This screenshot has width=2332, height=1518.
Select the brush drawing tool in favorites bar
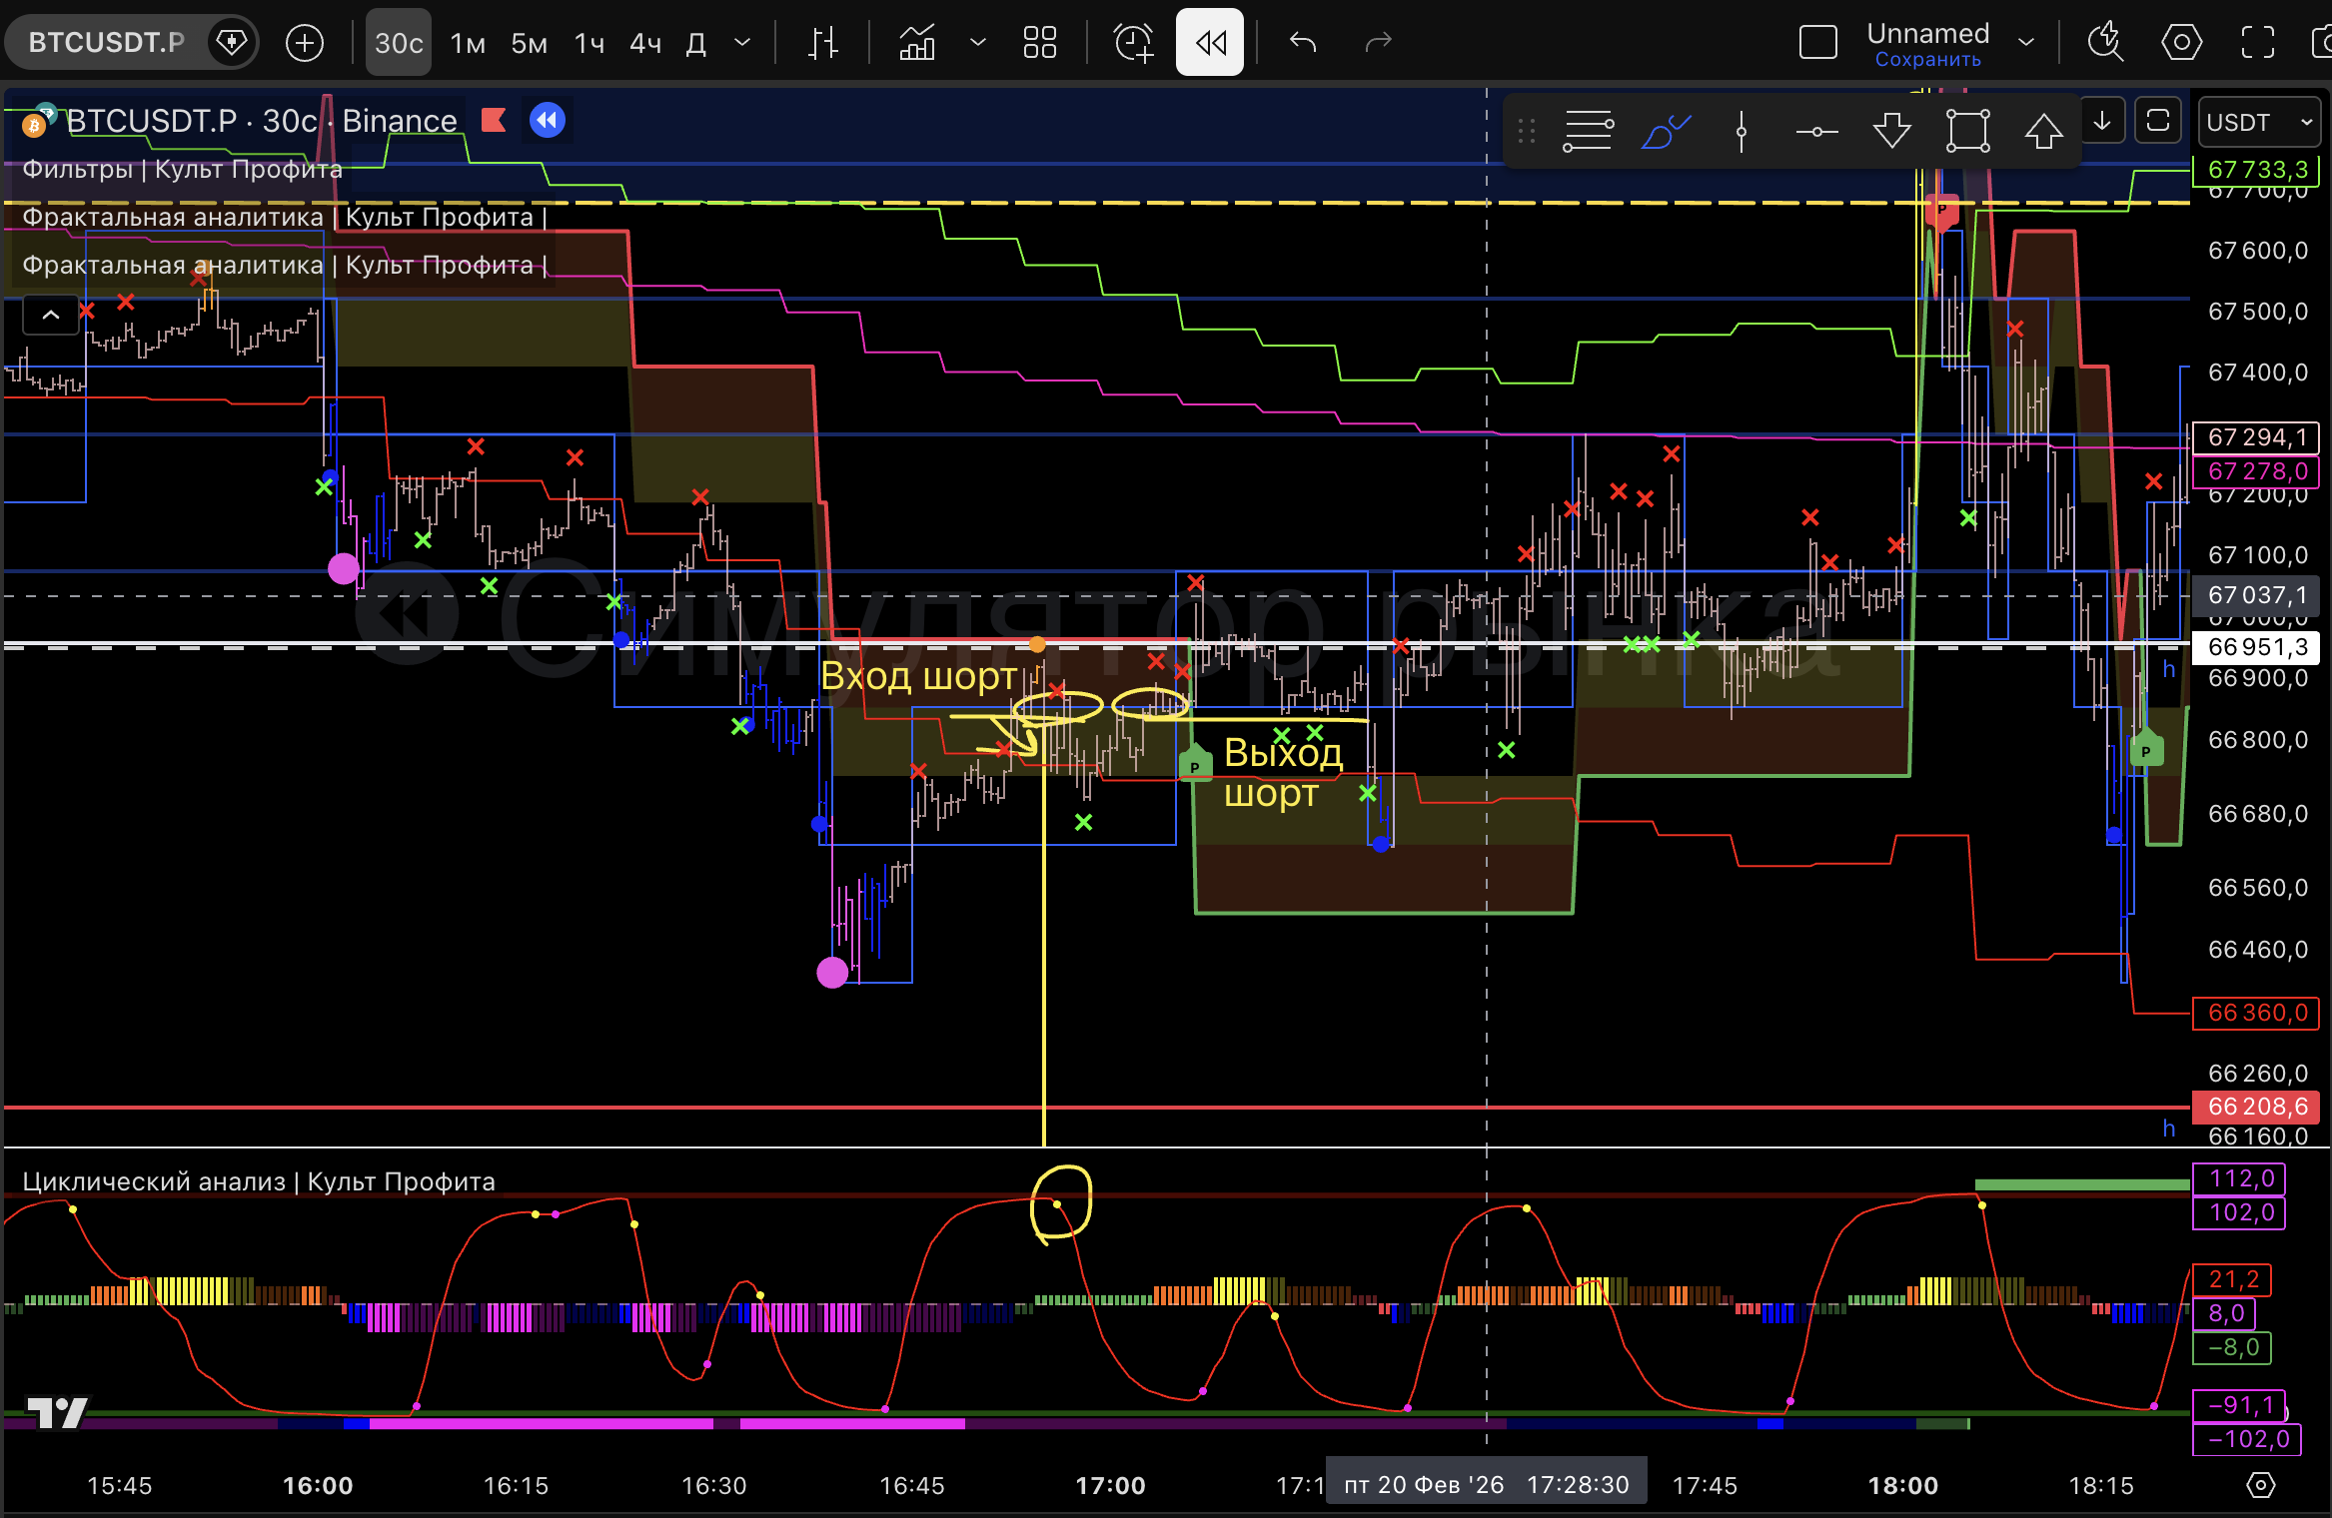[x=1665, y=131]
